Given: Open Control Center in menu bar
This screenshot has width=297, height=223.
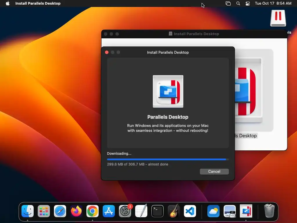Looking at the screenshot, I should click(x=248, y=3).
